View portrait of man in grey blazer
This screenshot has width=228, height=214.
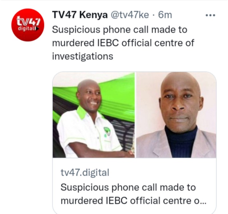(x=176, y=115)
